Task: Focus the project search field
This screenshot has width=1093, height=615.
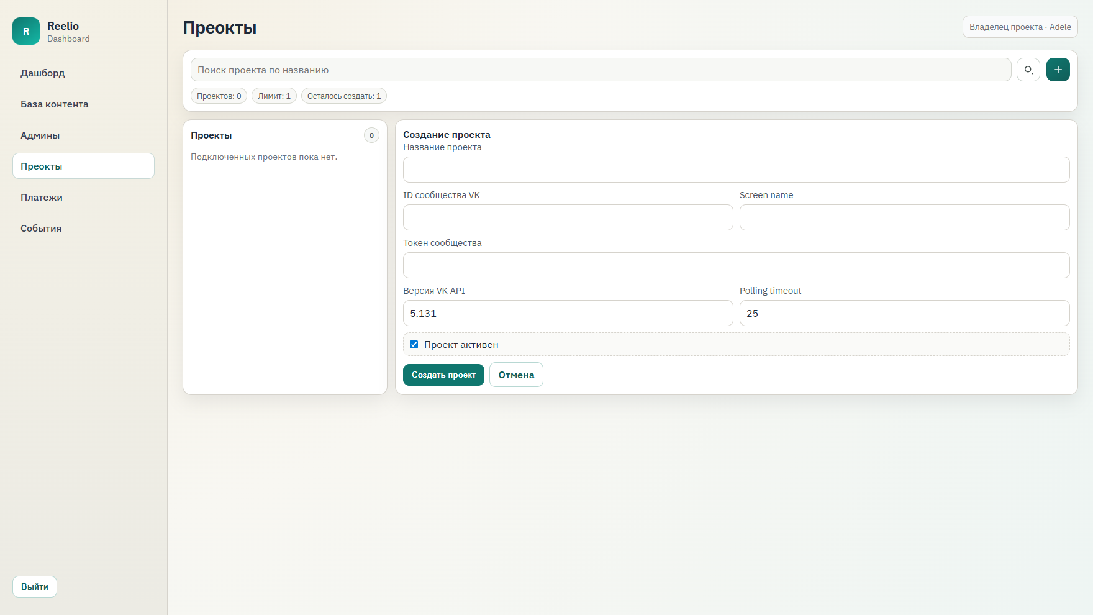Action: 601,70
